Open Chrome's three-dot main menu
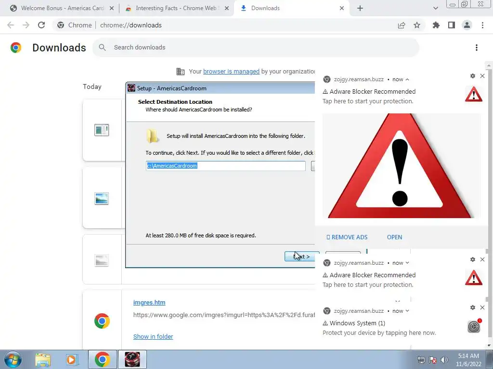The width and height of the screenshot is (493, 369). tap(482, 25)
